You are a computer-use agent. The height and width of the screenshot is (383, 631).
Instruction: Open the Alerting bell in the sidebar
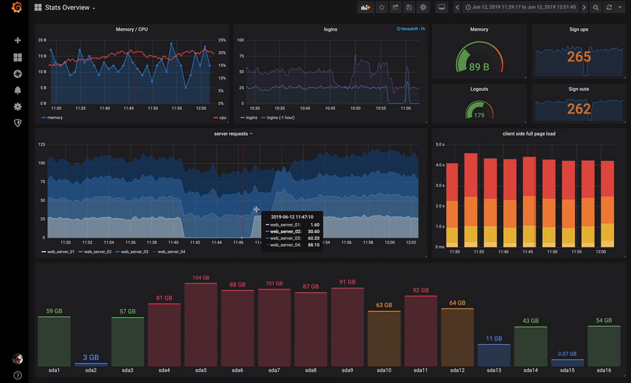[17, 90]
